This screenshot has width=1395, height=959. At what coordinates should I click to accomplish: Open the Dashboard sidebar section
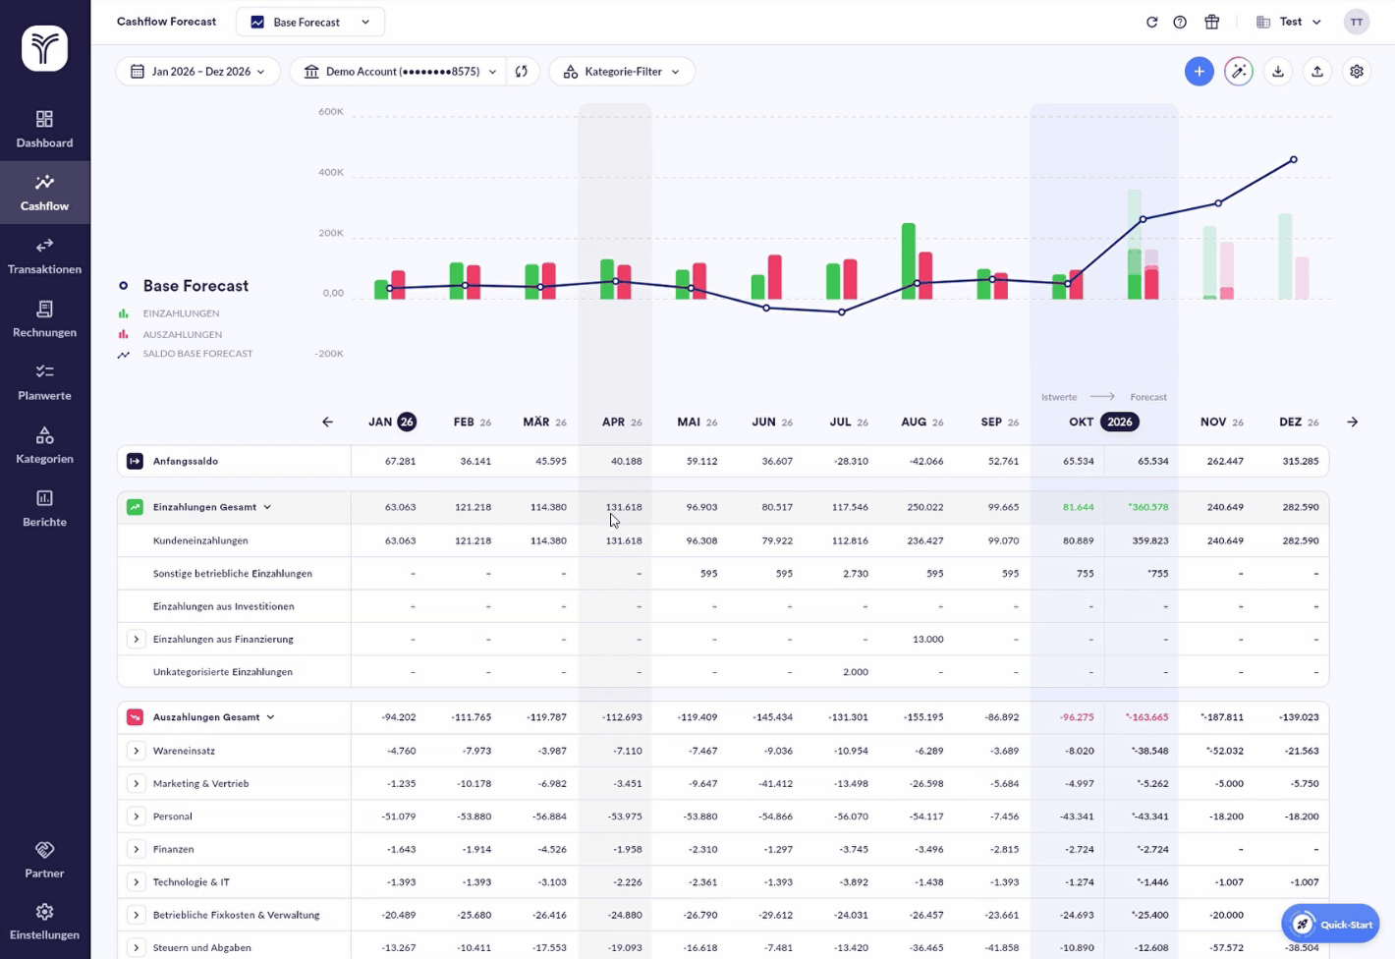(44, 130)
